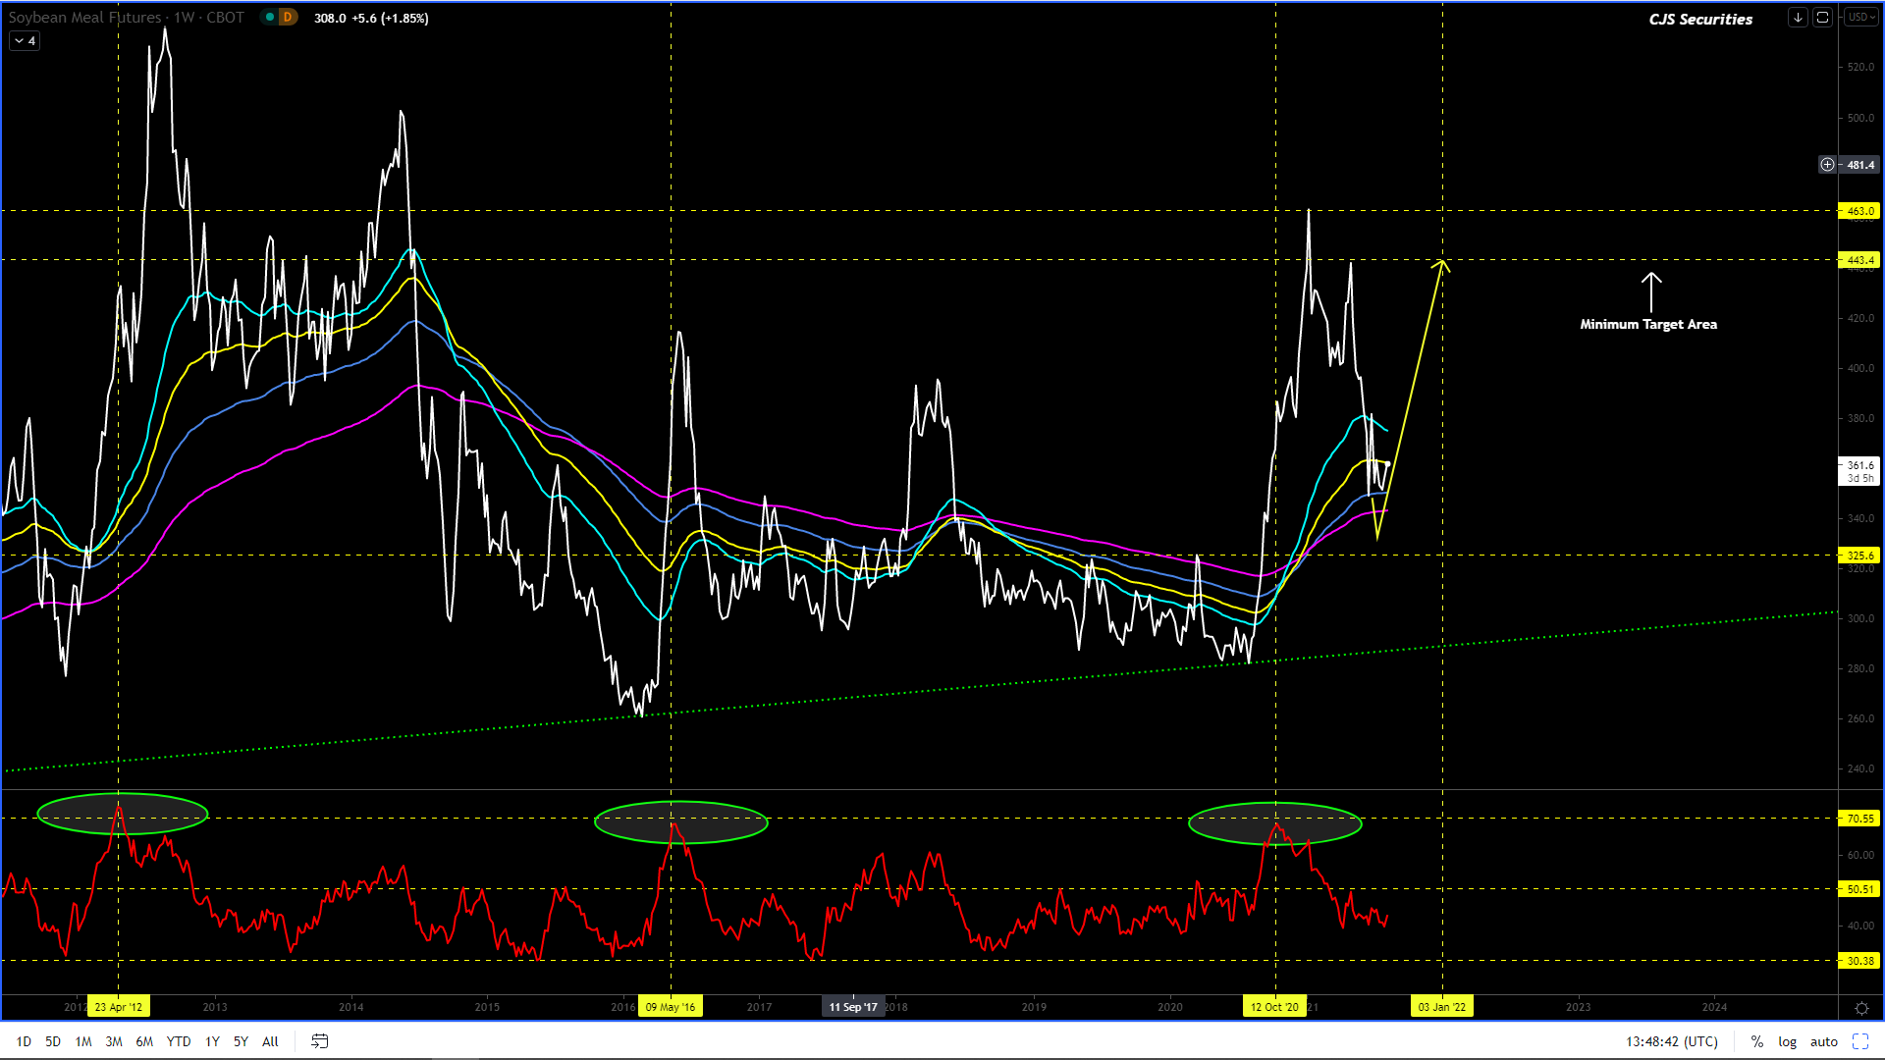Image resolution: width=1885 pixels, height=1060 pixels.
Task: Click the green market status dot
Action: click(x=270, y=18)
